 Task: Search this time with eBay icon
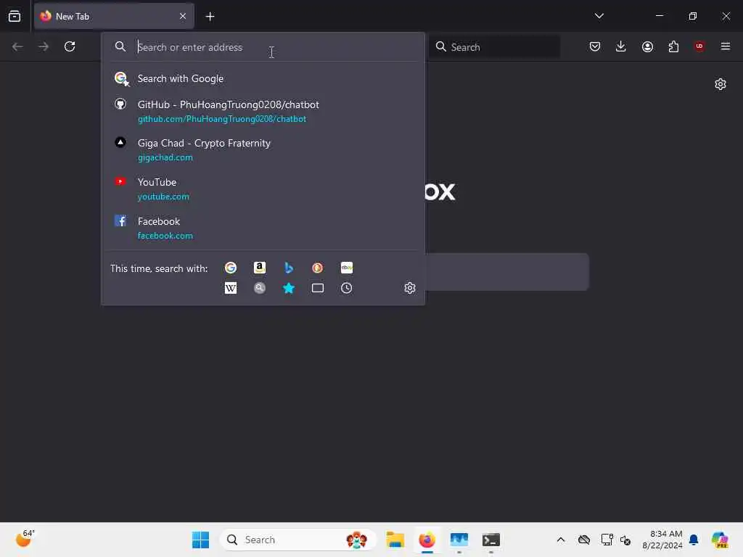(346, 268)
